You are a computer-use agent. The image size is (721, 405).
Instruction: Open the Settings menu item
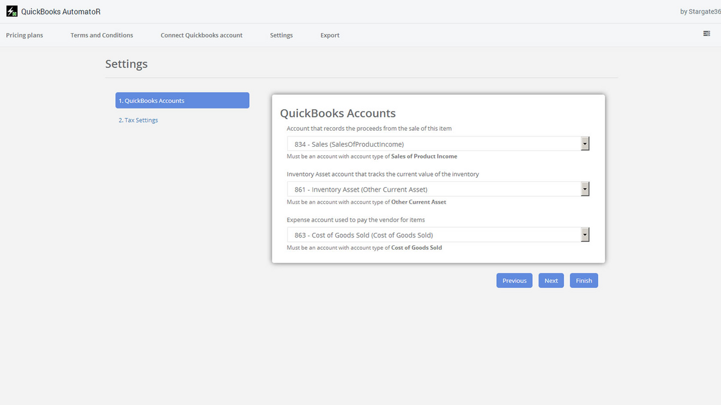tap(281, 35)
